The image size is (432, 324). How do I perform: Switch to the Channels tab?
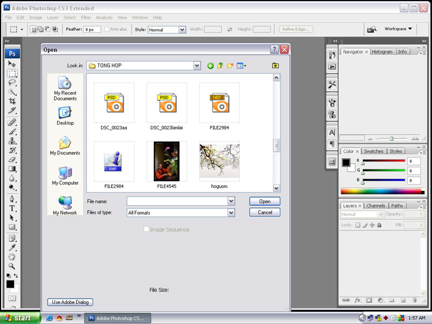coord(375,206)
